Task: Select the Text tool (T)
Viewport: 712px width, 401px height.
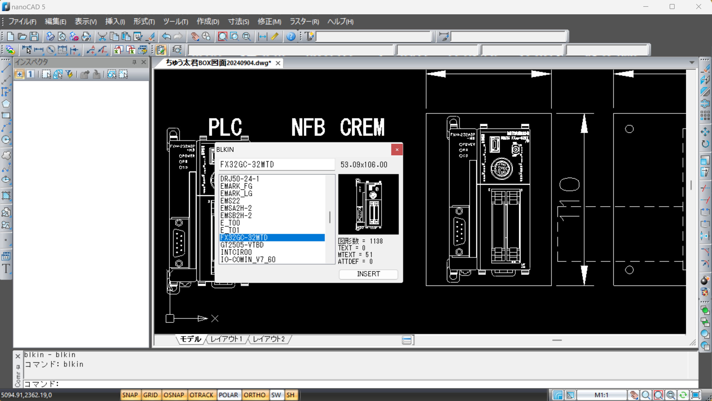Action: pyautogui.click(x=6, y=269)
